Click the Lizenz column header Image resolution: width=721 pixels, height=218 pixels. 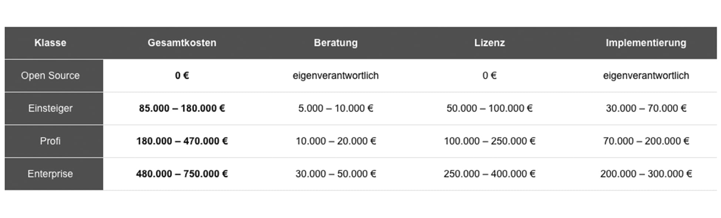coord(489,43)
